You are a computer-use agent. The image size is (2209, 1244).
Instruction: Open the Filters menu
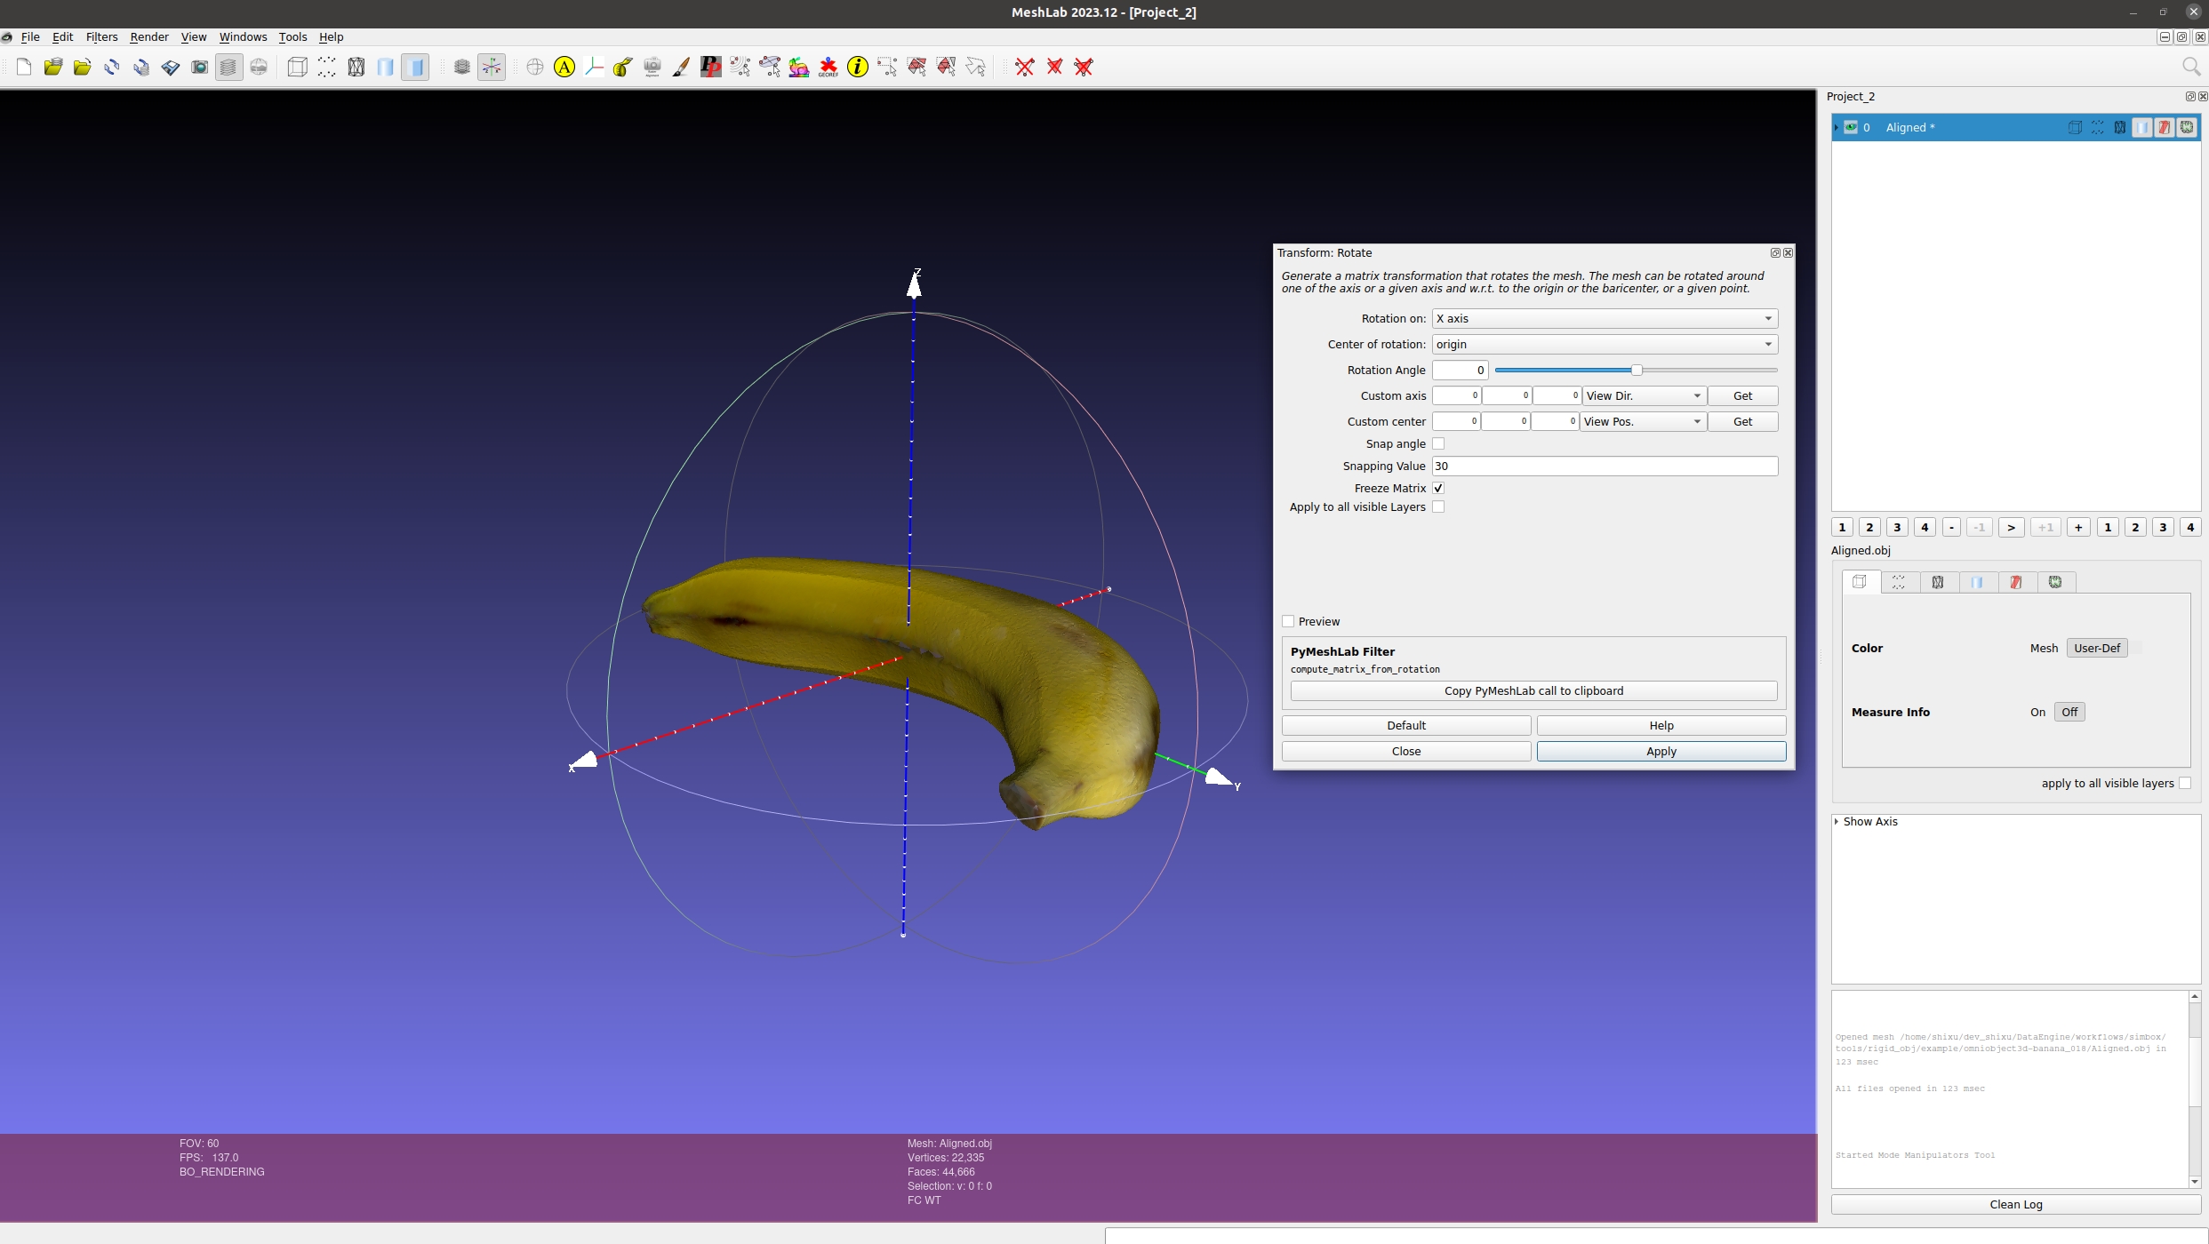pyautogui.click(x=101, y=36)
